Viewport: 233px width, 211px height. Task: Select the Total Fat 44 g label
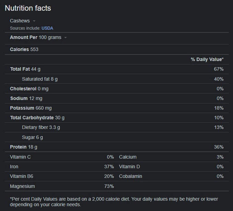click(25, 69)
